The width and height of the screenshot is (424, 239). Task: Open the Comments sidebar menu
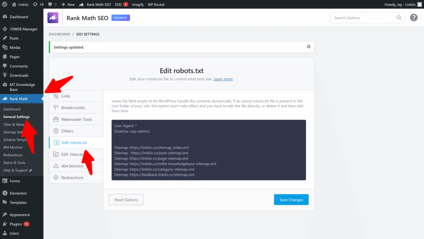(x=22, y=66)
